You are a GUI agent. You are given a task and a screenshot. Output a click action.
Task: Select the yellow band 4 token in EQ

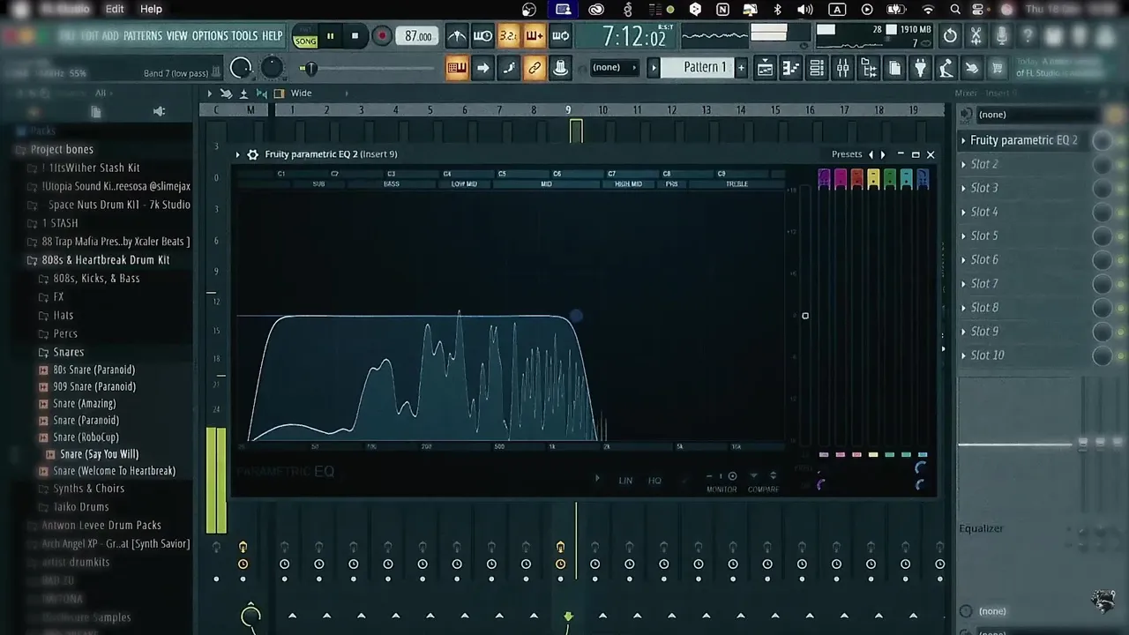pyautogui.click(x=873, y=178)
